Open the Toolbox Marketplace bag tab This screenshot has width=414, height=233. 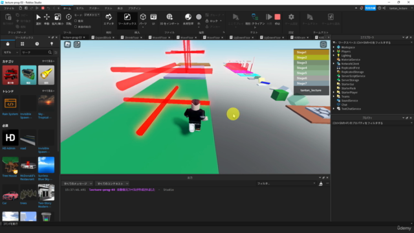tap(8, 44)
